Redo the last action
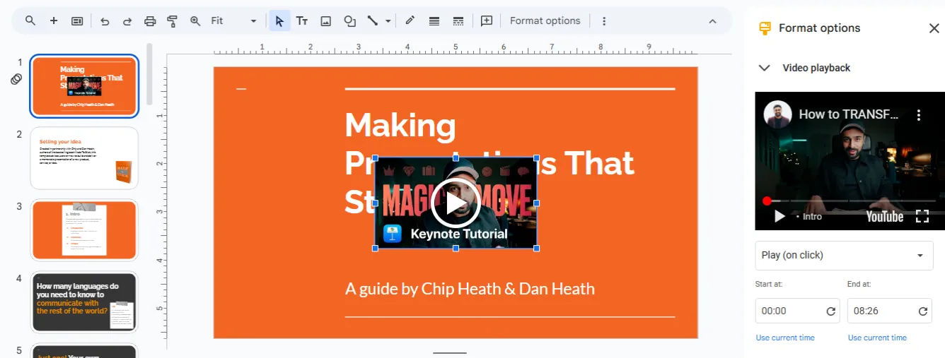The image size is (945, 358). [x=127, y=21]
